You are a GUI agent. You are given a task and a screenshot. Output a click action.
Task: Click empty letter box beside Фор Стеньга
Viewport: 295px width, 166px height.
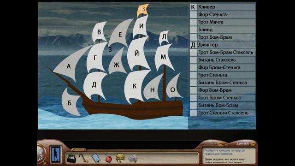(x=193, y=14)
